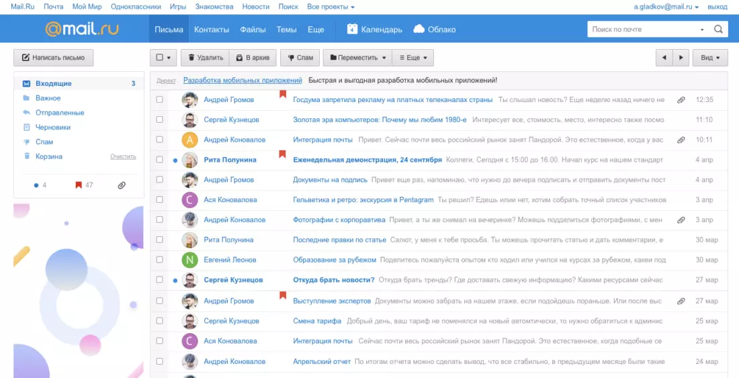Screen dimensions: 739x378
Task: Click paperclip on Госдума email row
Action: [x=681, y=100]
